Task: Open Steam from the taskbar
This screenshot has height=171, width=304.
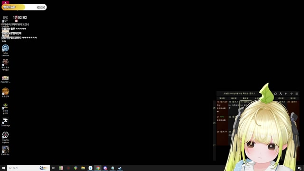Action: click(120, 168)
